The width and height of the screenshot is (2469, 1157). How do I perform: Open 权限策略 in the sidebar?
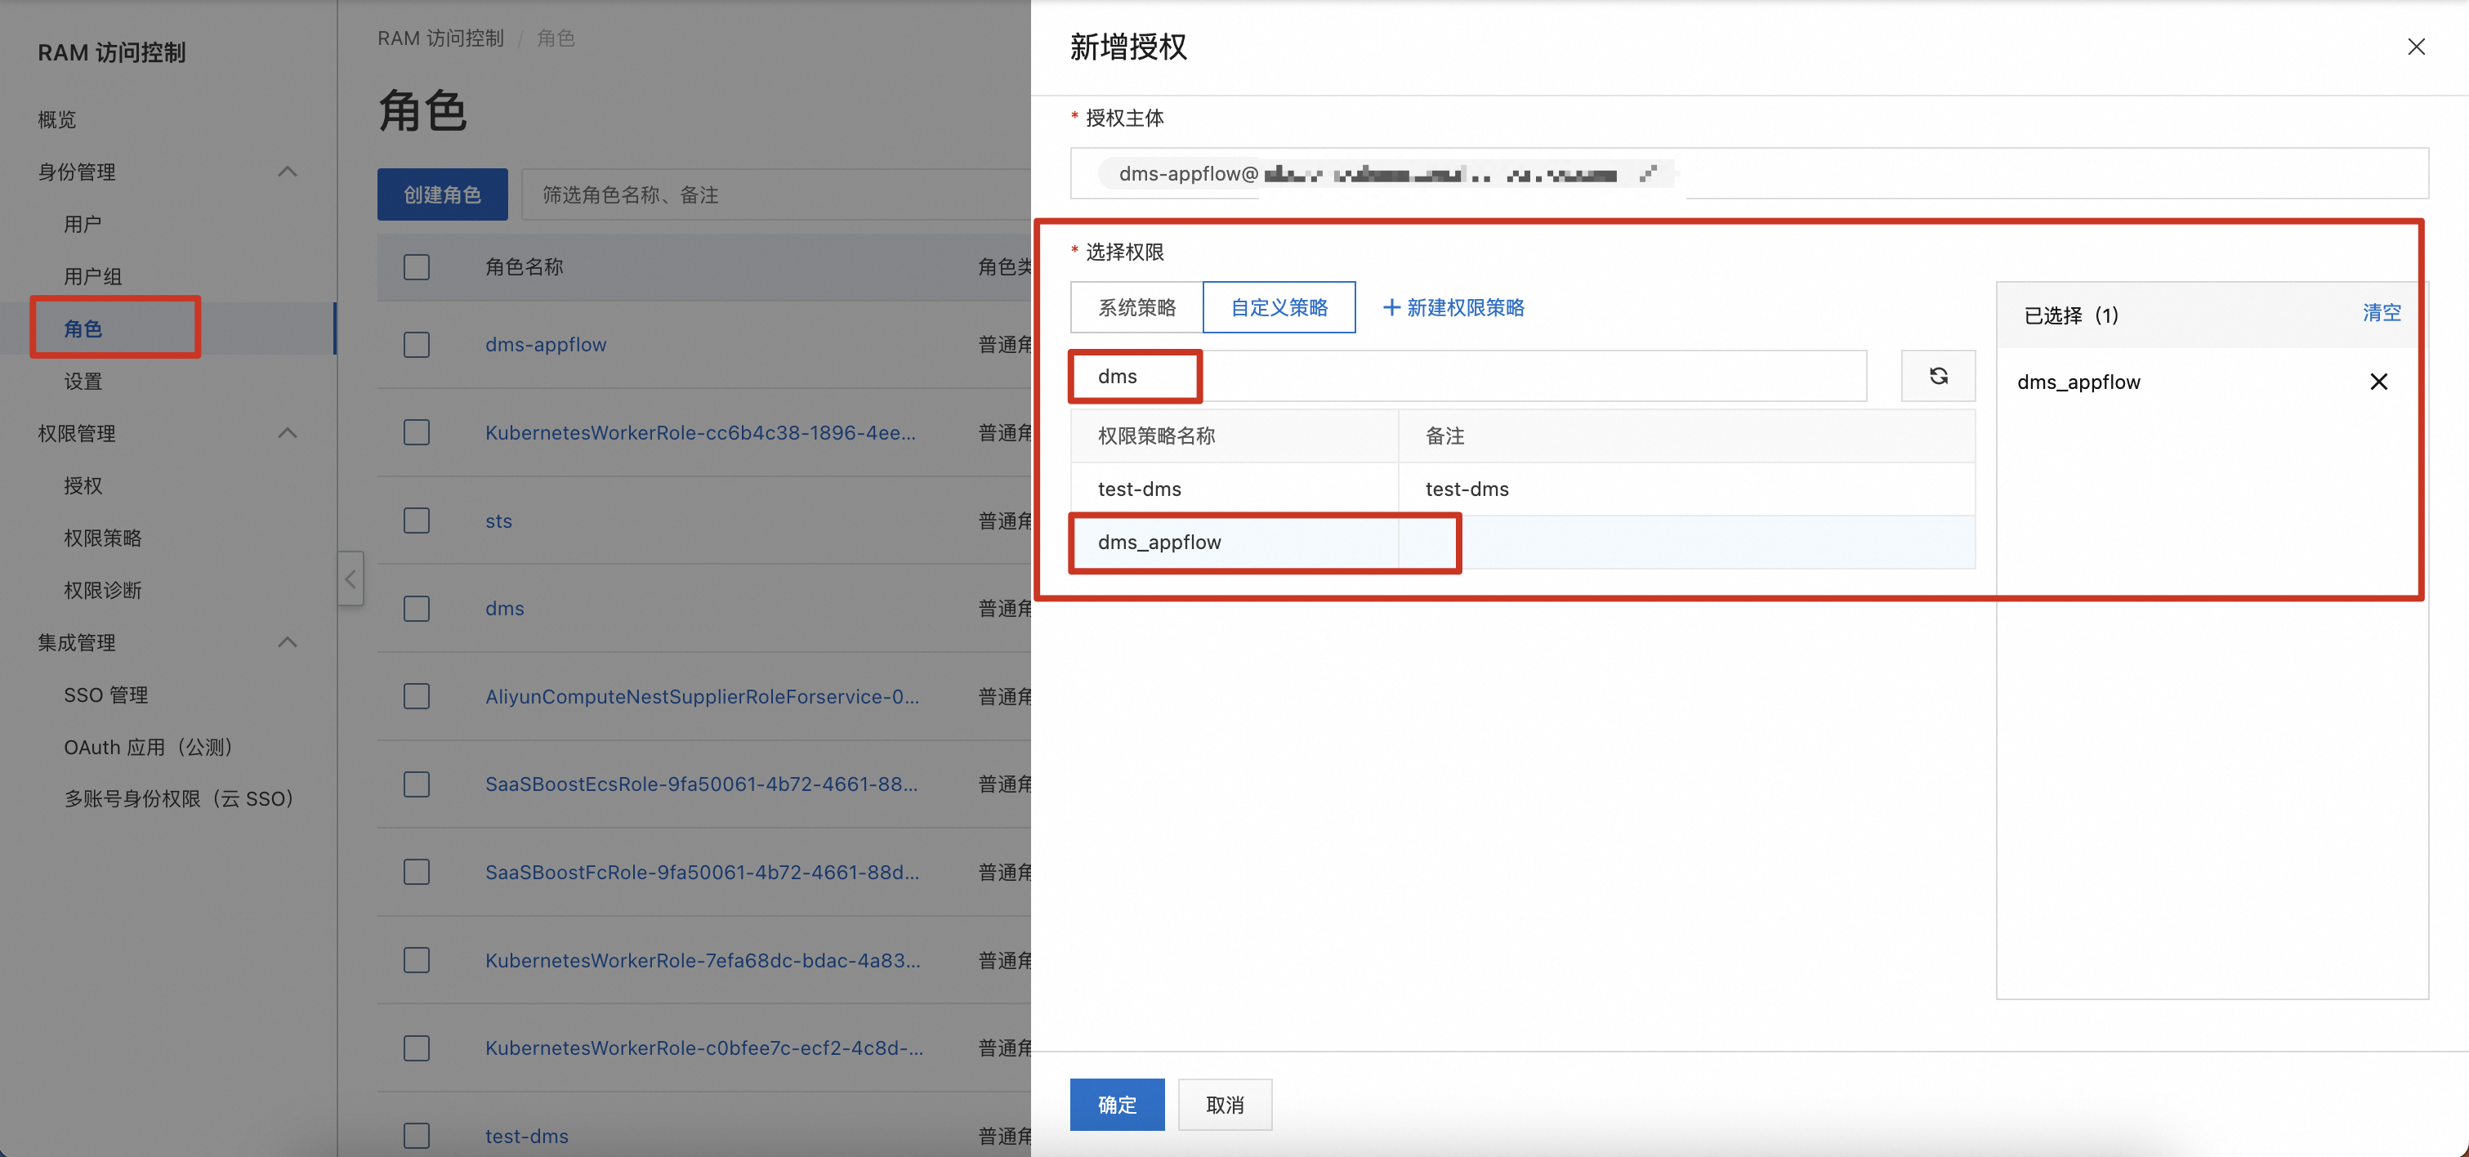103,538
